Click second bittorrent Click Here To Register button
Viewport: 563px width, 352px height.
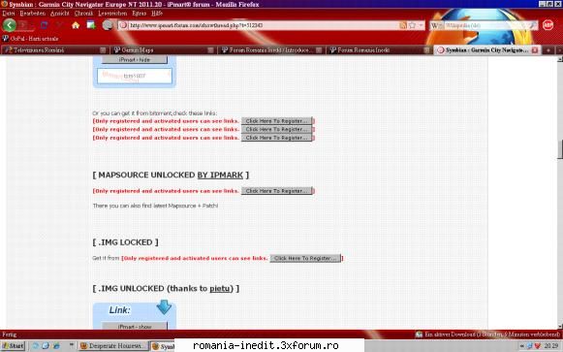tap(276, 129)
